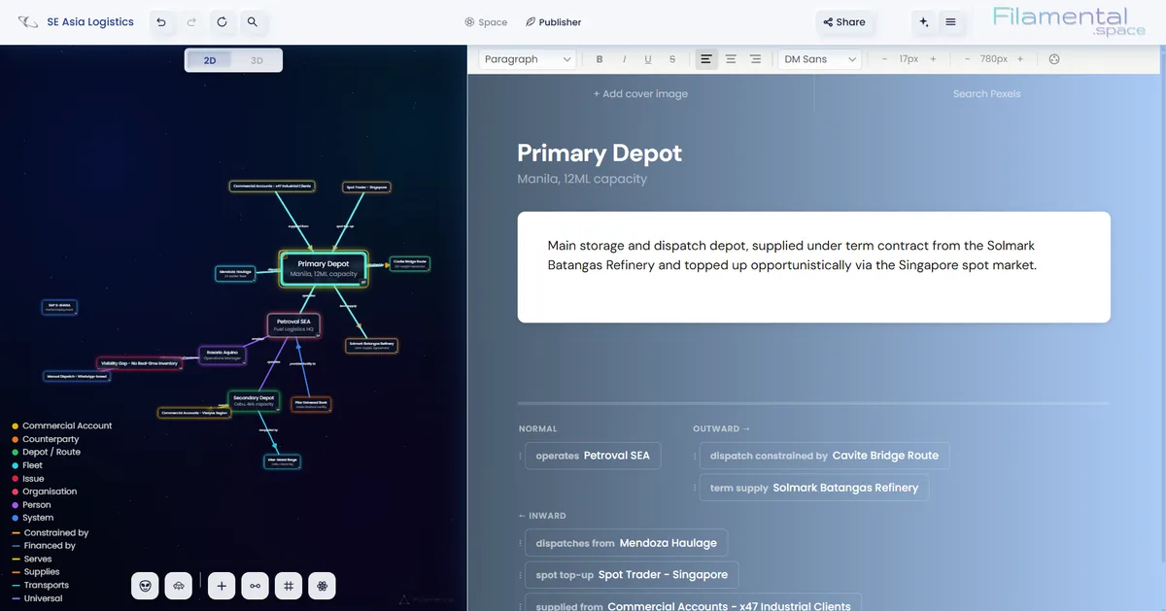Redo the last action
The width and height of the screenshot is (1166, 611).
pos(191,21)
